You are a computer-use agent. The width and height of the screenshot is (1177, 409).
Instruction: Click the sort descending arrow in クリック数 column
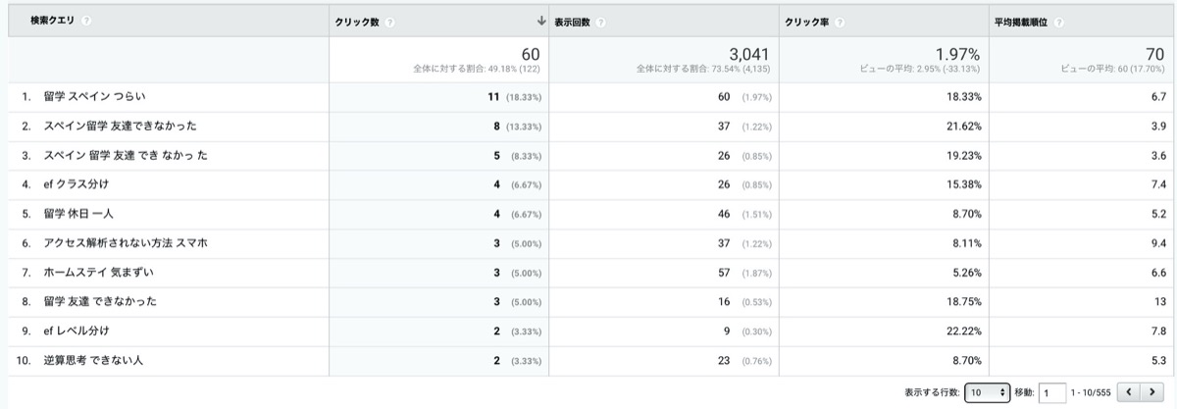[541, 21]
